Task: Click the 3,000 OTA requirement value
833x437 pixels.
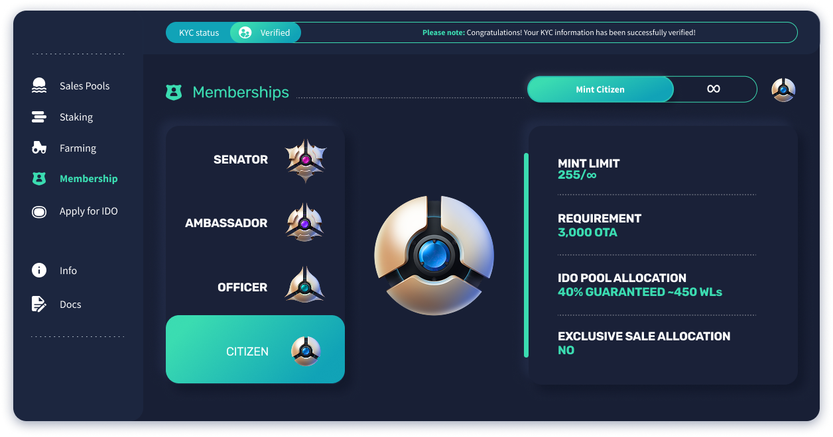Action: pyautogui.click(x=588, y=232)
